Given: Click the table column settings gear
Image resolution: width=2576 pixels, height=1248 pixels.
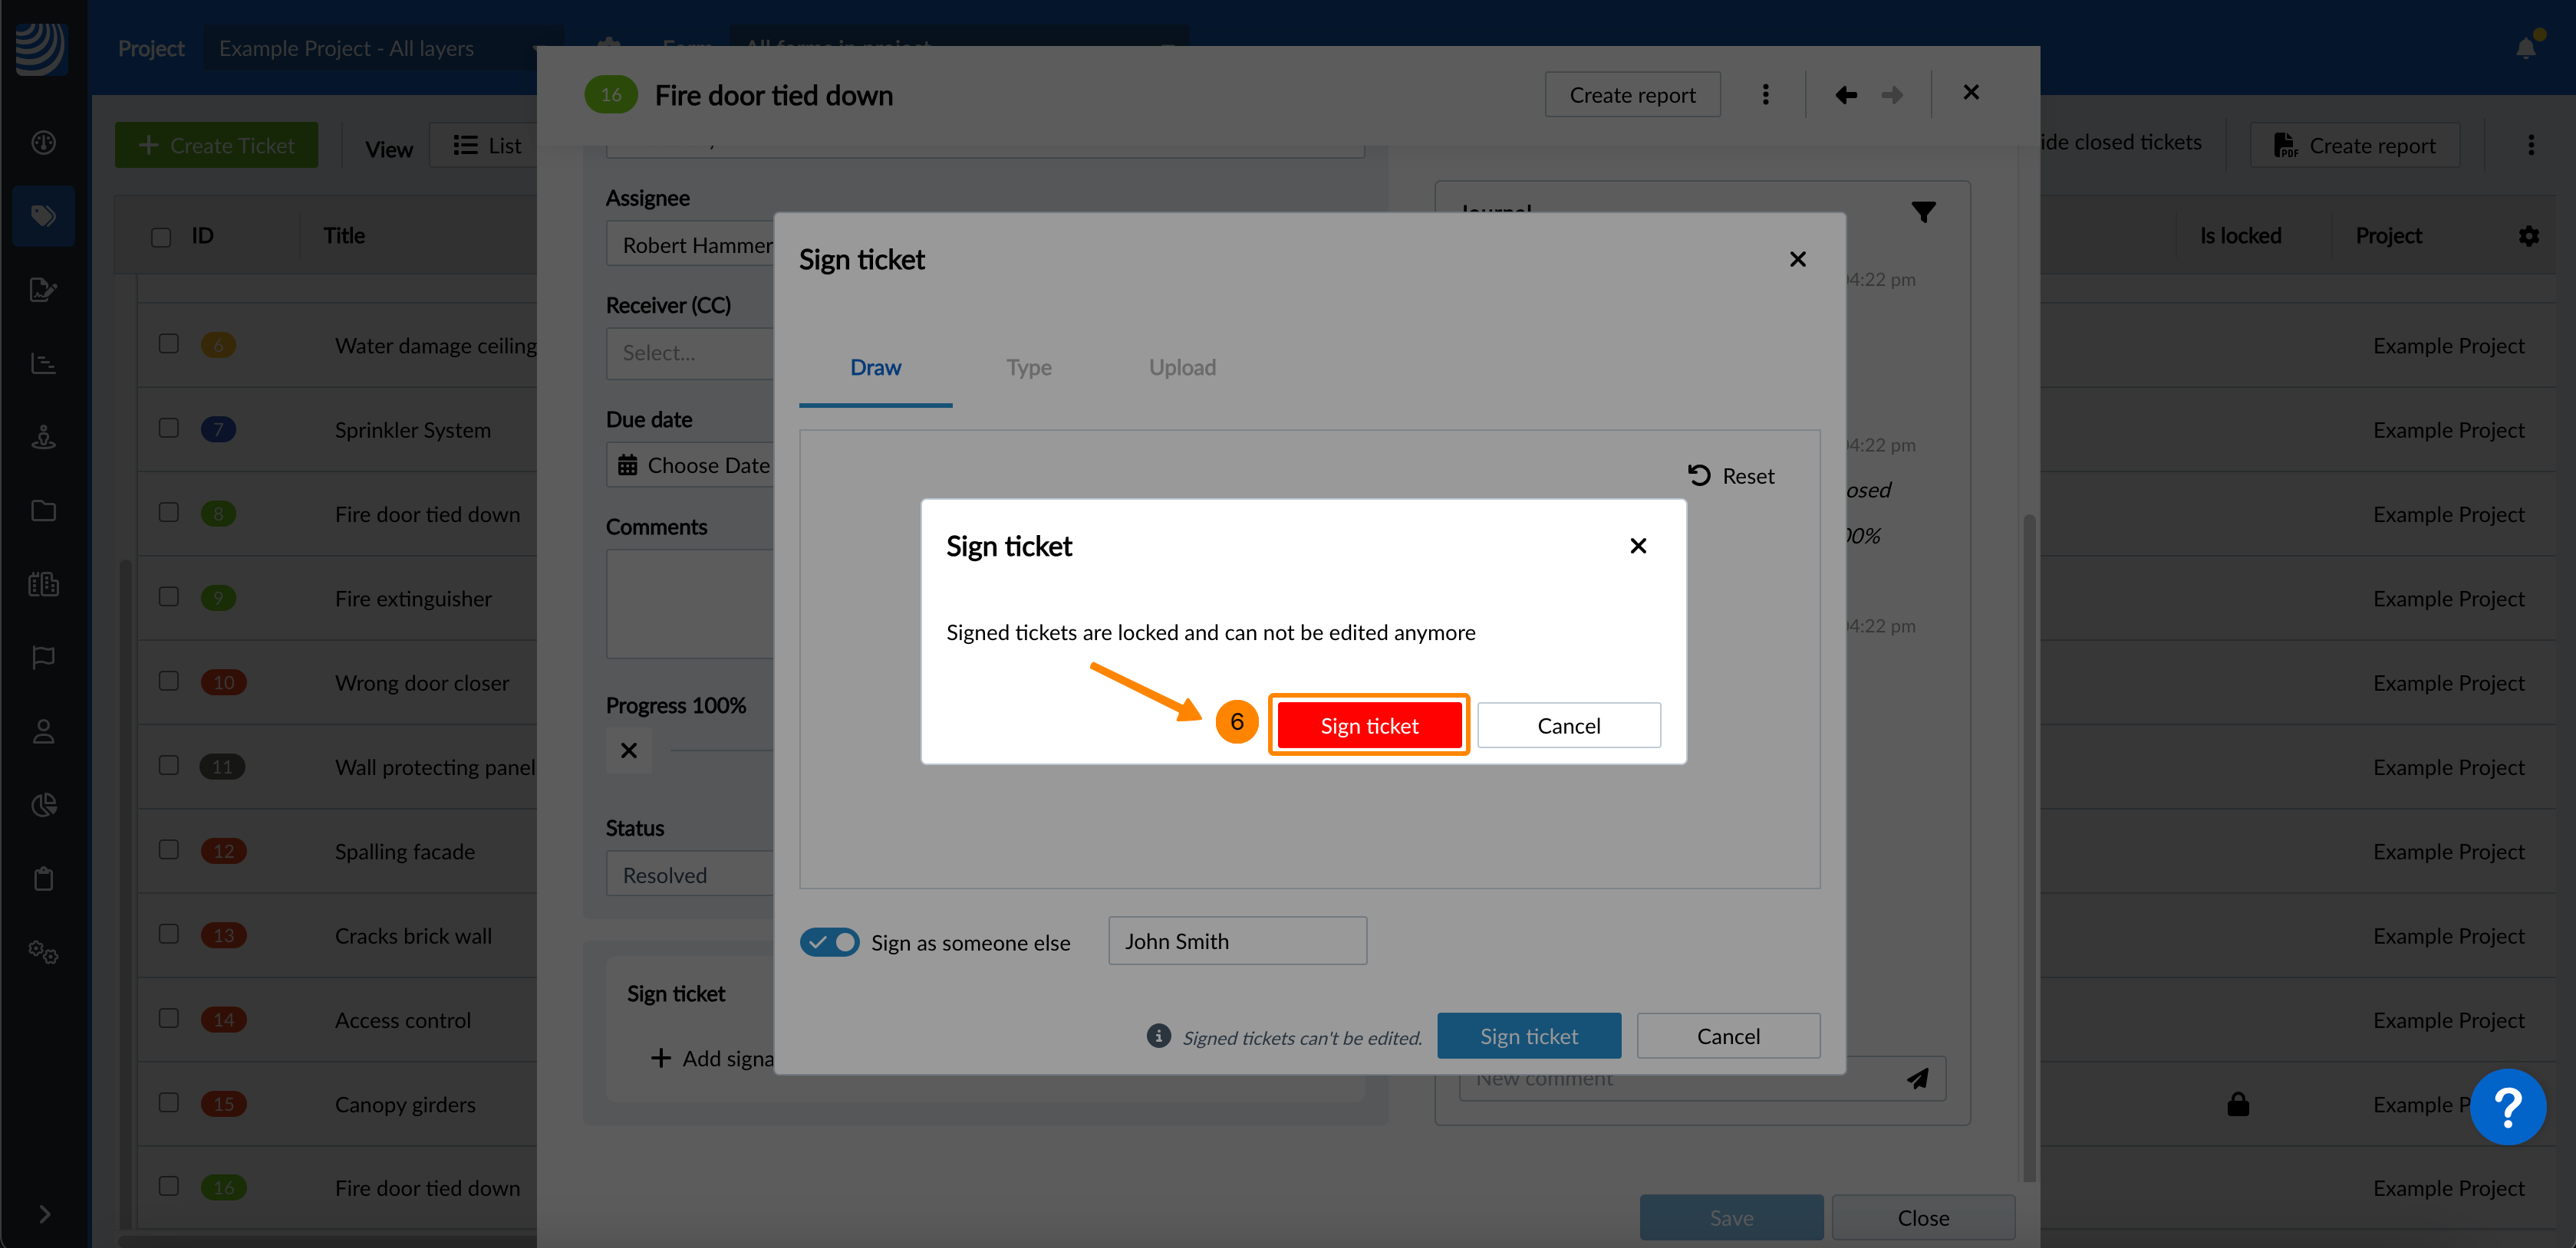Looking at the screenshot, I should [x=2528, y=236].
